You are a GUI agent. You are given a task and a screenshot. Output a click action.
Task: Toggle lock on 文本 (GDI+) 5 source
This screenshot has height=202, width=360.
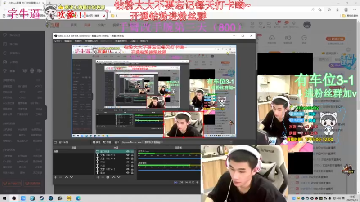[x=132, y=155]
